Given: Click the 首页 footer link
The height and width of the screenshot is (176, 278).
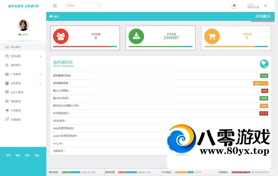Looking at the screenshot, I should (8, 155).
